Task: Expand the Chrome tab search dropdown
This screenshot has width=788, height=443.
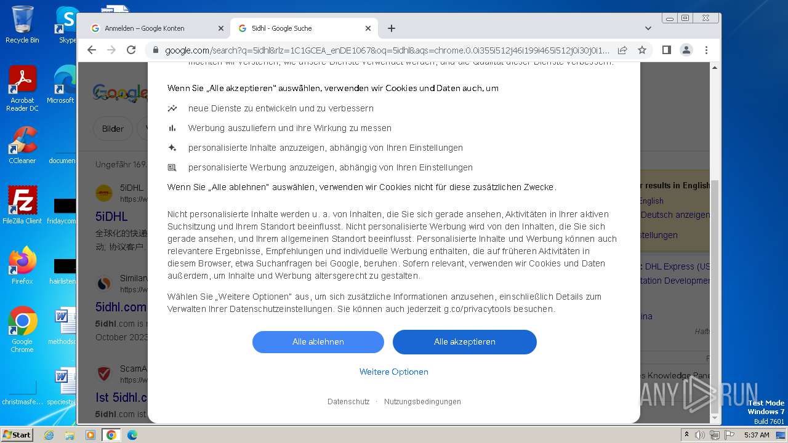Action: click(x=648, y=28)
